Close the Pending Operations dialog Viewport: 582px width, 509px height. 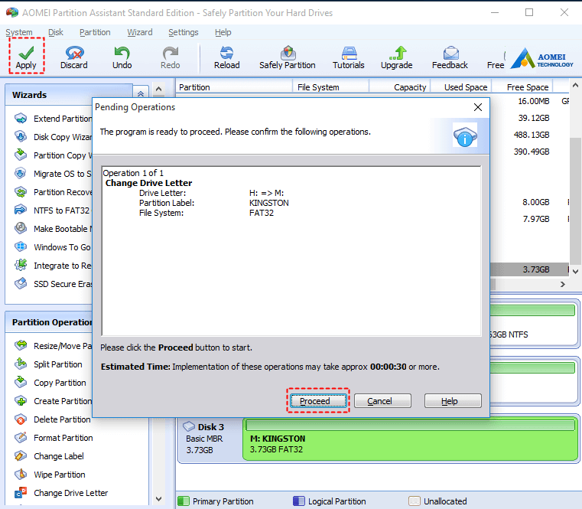pyautogui.click(x=478, y=107)
